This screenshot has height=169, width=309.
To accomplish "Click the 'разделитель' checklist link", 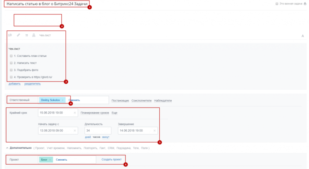I will (33, 84).
